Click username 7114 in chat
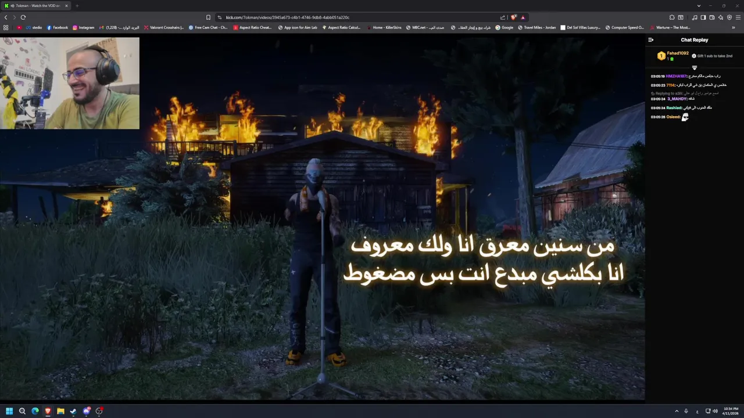The width and height of the screenshot is (744, 418). [670, 85]
